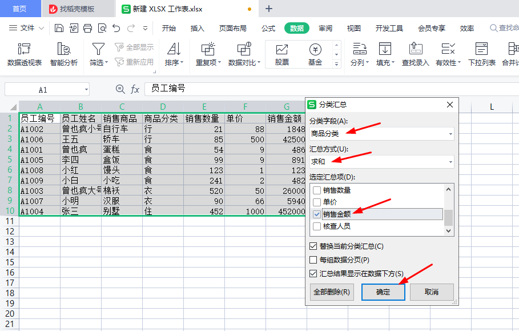The image size is (519, 331).
Task: Click the 重新应用 reapply filter button
Action: pos(134,62)
